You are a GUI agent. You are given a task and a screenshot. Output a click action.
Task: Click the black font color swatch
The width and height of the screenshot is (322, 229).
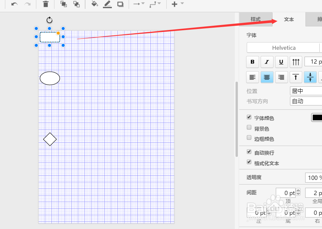[317, 118]
